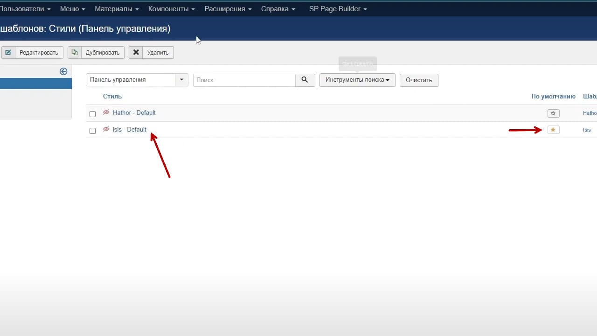Click the Удалить button
Screen dimensions: 597x336
coord(151,52)
